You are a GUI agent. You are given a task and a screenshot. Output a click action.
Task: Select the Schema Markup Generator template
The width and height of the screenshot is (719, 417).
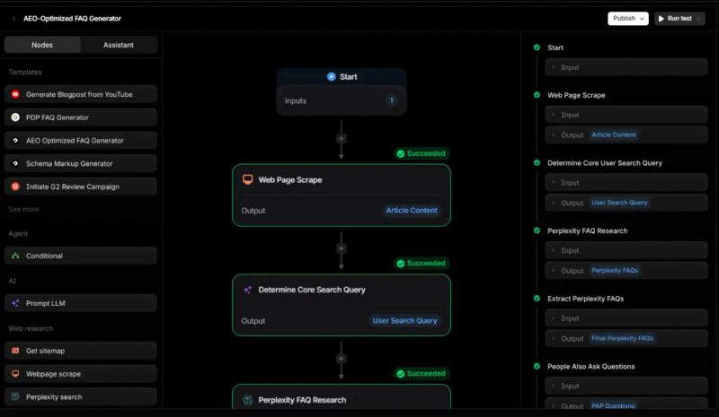point(81,163)
